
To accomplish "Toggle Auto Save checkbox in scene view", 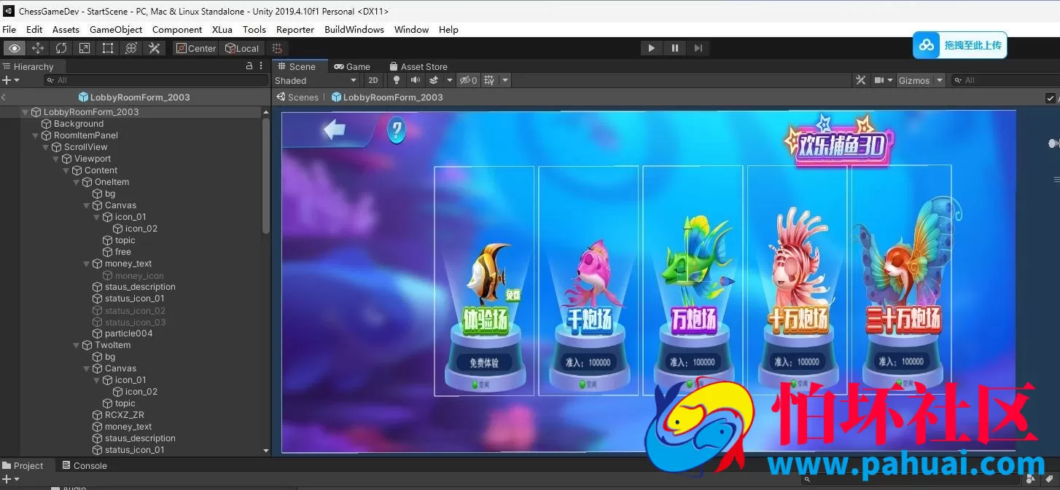I will click(x=1051, y=98).
